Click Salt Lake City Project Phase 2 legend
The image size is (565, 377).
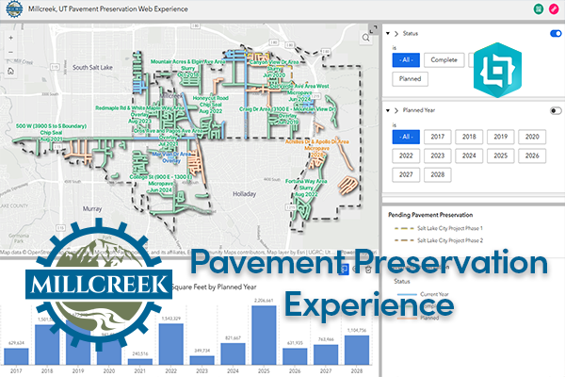point(438,240)
